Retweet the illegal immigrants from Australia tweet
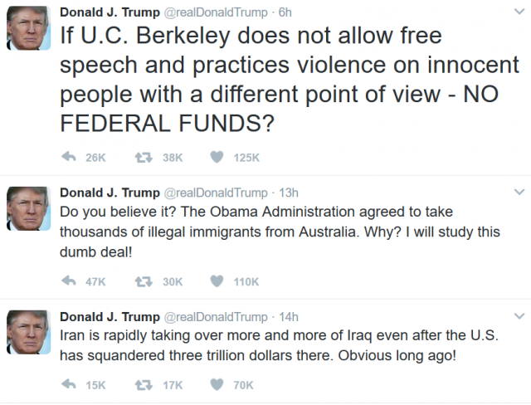The height and width of the screenshot is (405, 531). click(144, 281)
